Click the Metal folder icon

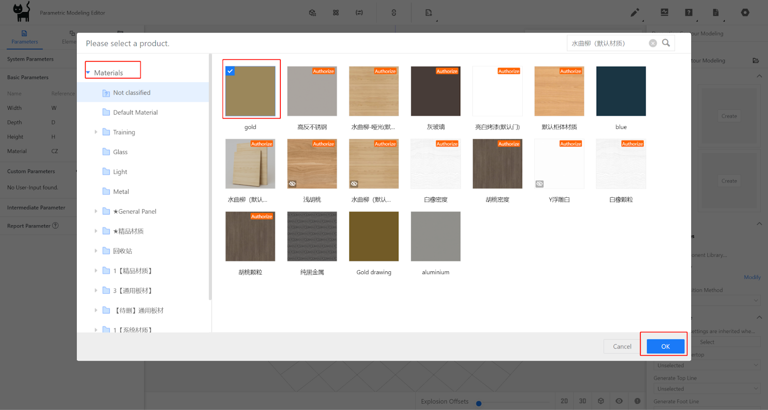(x=106, y=192)
